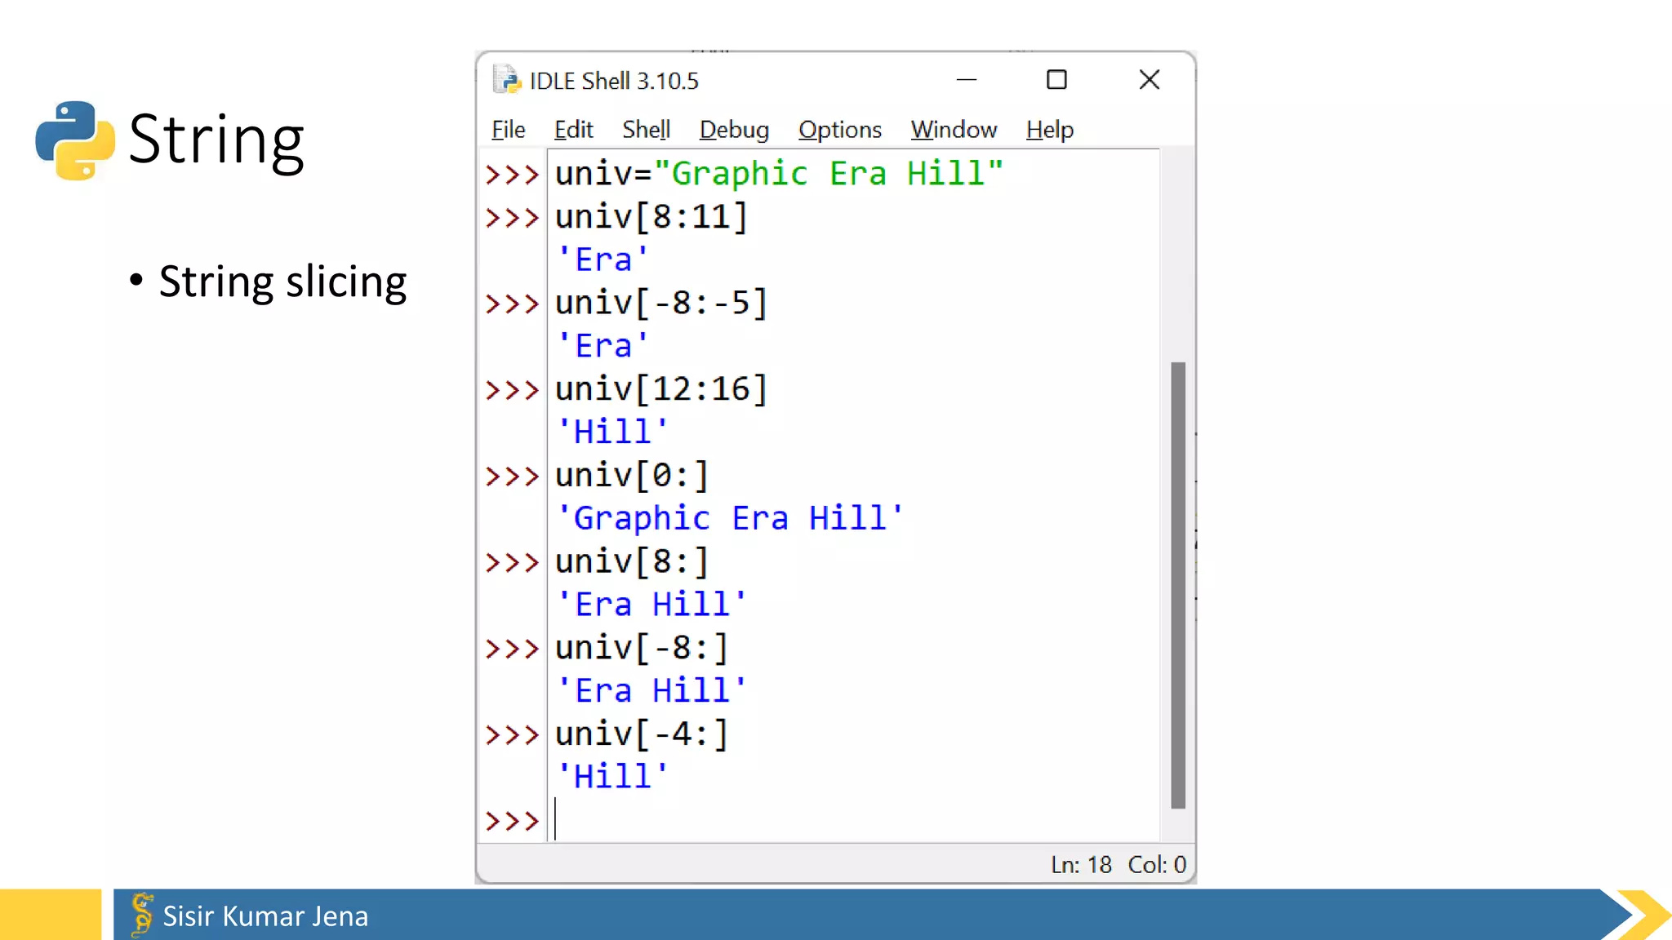Click the 'Graphic Era Hill' output line
Image resolution: width=1672 pixels, height=940 pixels.
click(x=729, y=519)
